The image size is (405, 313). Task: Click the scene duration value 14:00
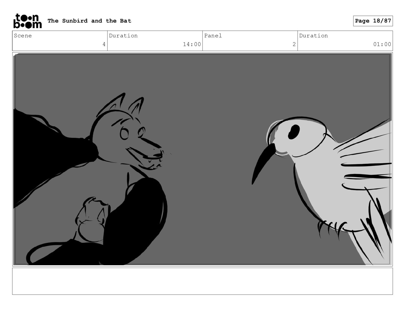click(x=192, y=44)
